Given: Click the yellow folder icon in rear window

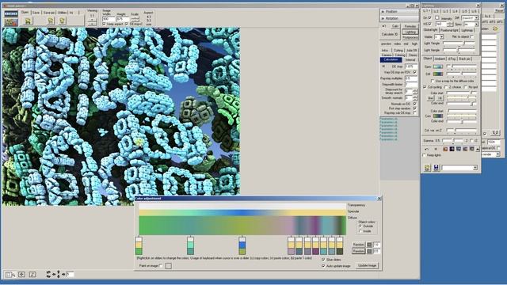Looking at the screenshot, I should pos(495,28).
